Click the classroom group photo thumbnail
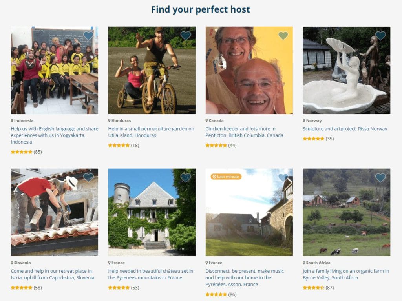 pos(54,70)
